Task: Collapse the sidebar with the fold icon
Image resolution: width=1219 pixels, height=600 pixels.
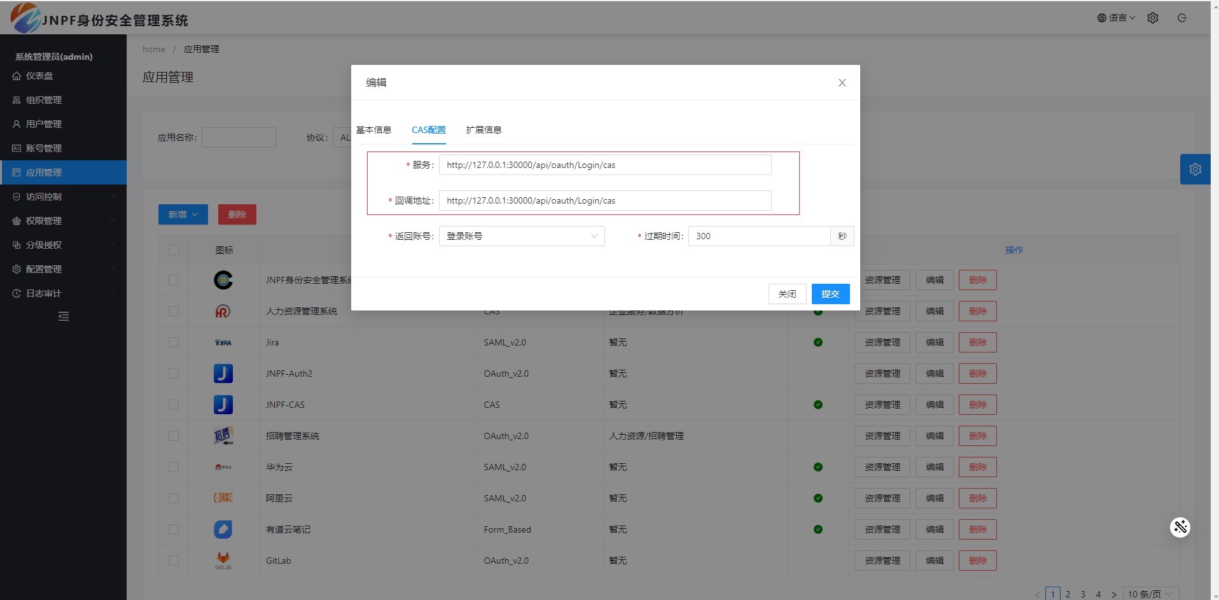Action: (x=64, y=316)
